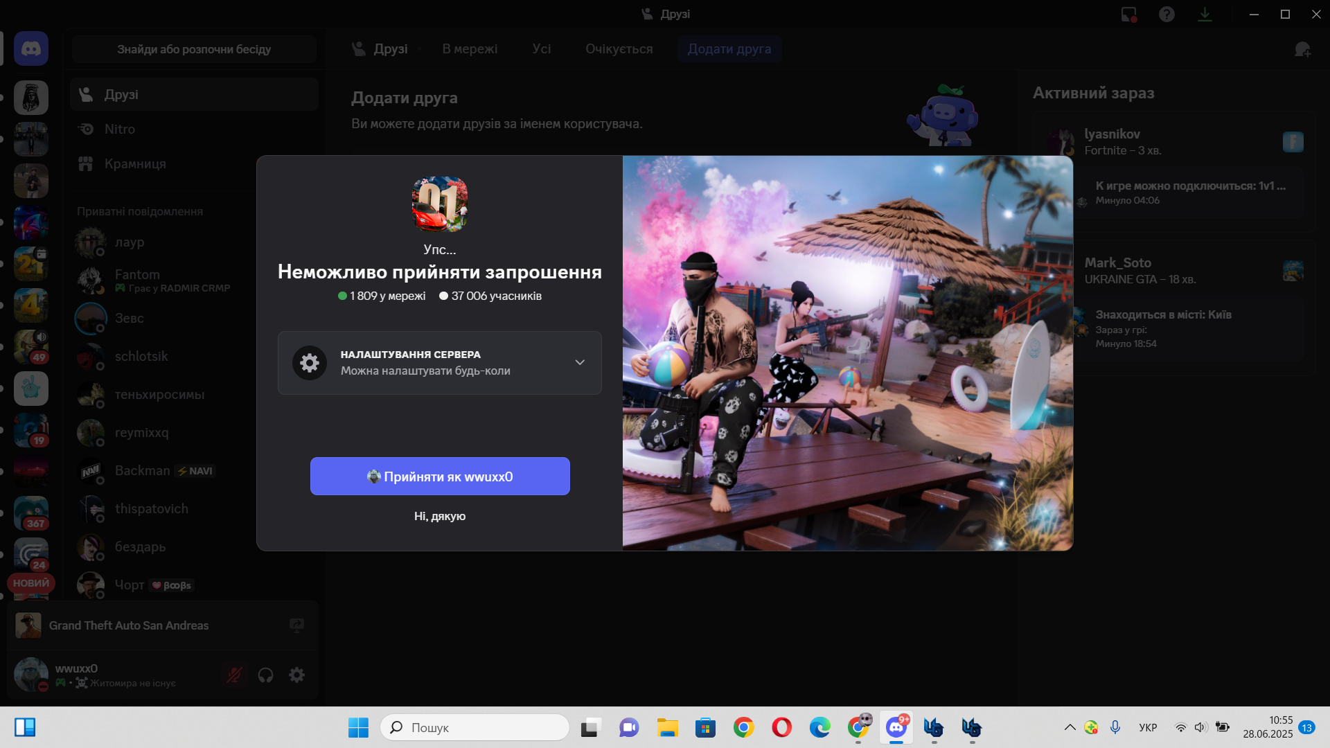1330x748 pixels.
Task: Open File Explorer from taskbar
Action: point(668,727)
